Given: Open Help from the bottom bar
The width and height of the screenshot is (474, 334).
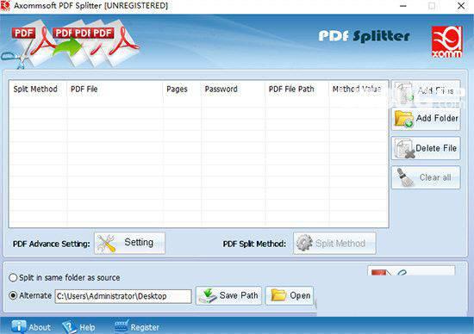Looking at the screenshot, I should point(79,327).
